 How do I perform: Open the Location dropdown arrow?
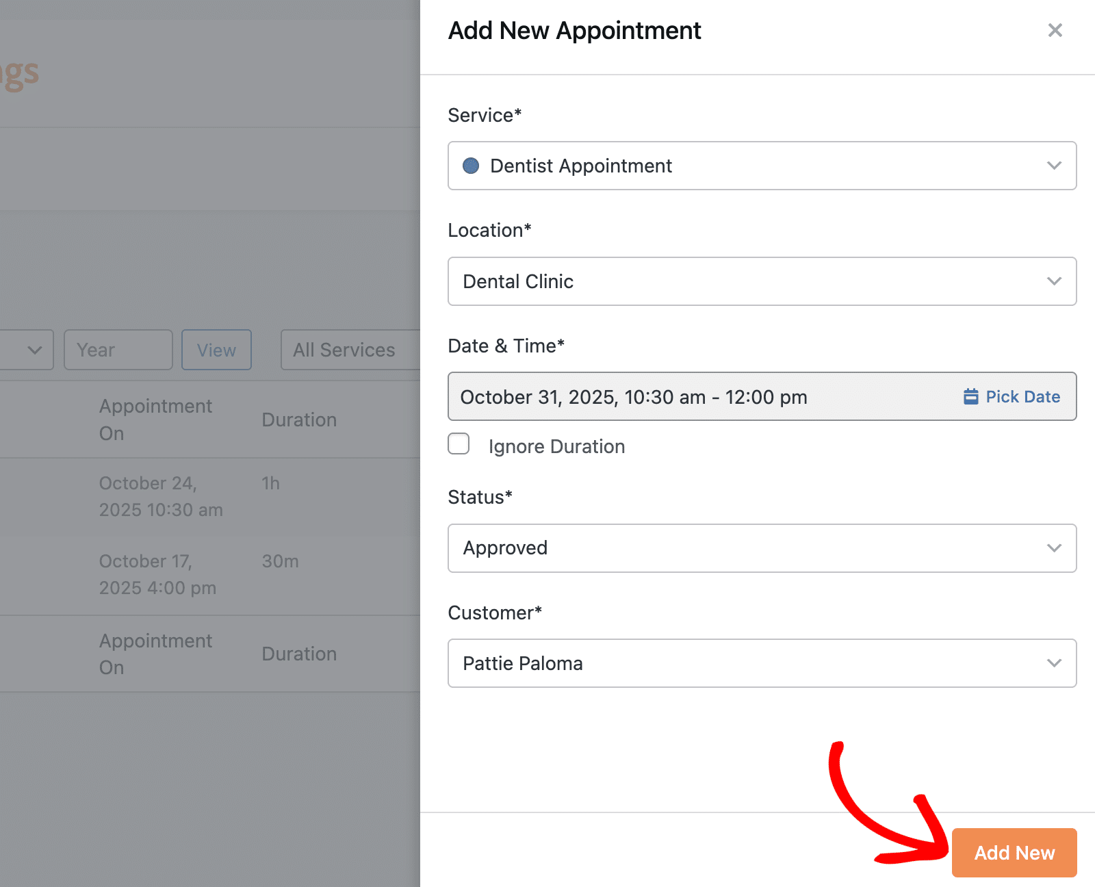point(1054,281)
